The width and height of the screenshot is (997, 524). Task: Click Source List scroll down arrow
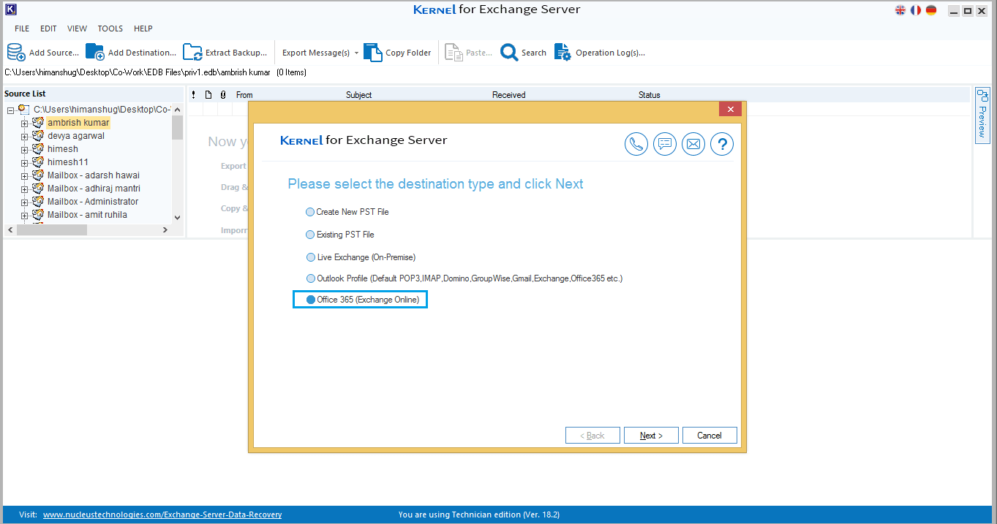coord(177,218)
